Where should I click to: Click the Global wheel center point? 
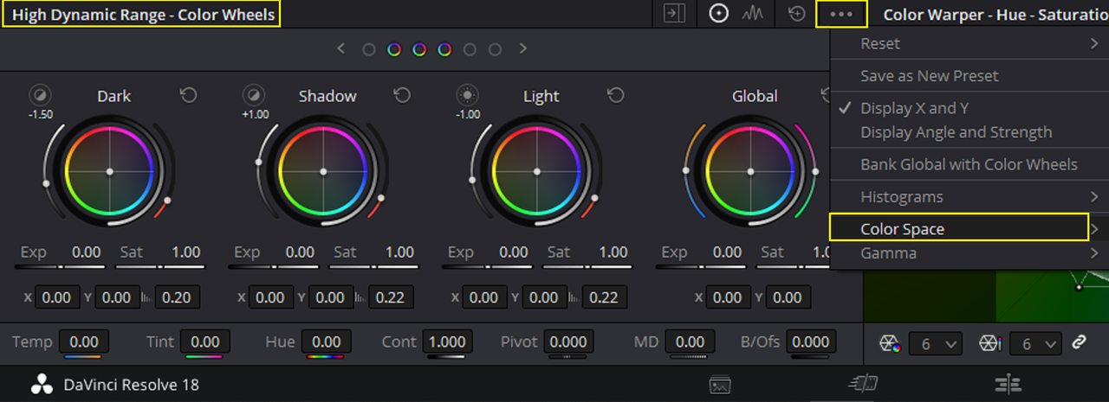750,172
